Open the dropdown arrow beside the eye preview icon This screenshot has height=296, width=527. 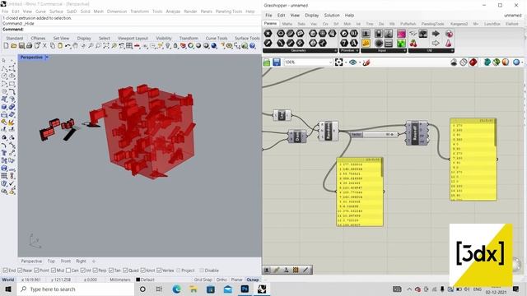[x=360, y=62]
